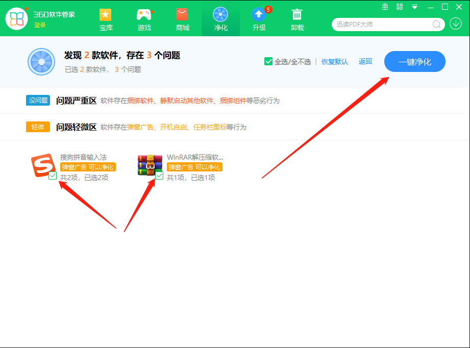Open the 卸载 uninstall section
The height and width of the screenshot is (348, 470).
pyautogui.click(x=297, y=19)
